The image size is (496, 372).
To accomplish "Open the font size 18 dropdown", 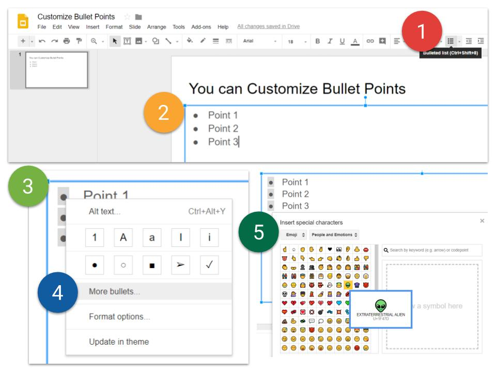I will (x=297, y=41).
